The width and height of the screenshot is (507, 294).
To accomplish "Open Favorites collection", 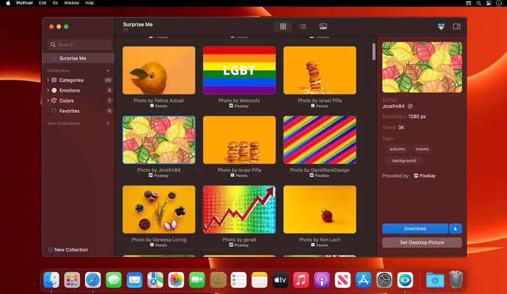I will point(69,111).
